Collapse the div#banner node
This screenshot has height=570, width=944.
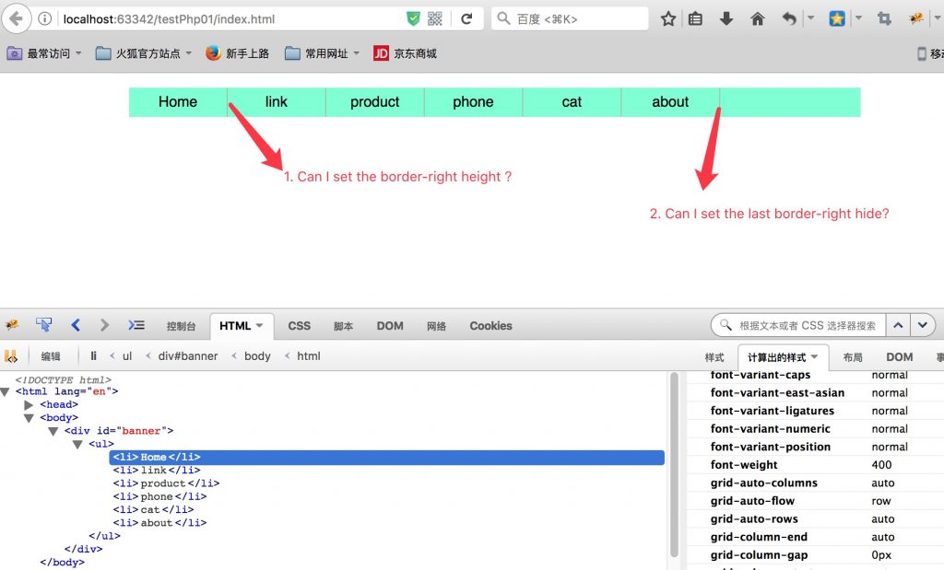[x=53, y=431]
